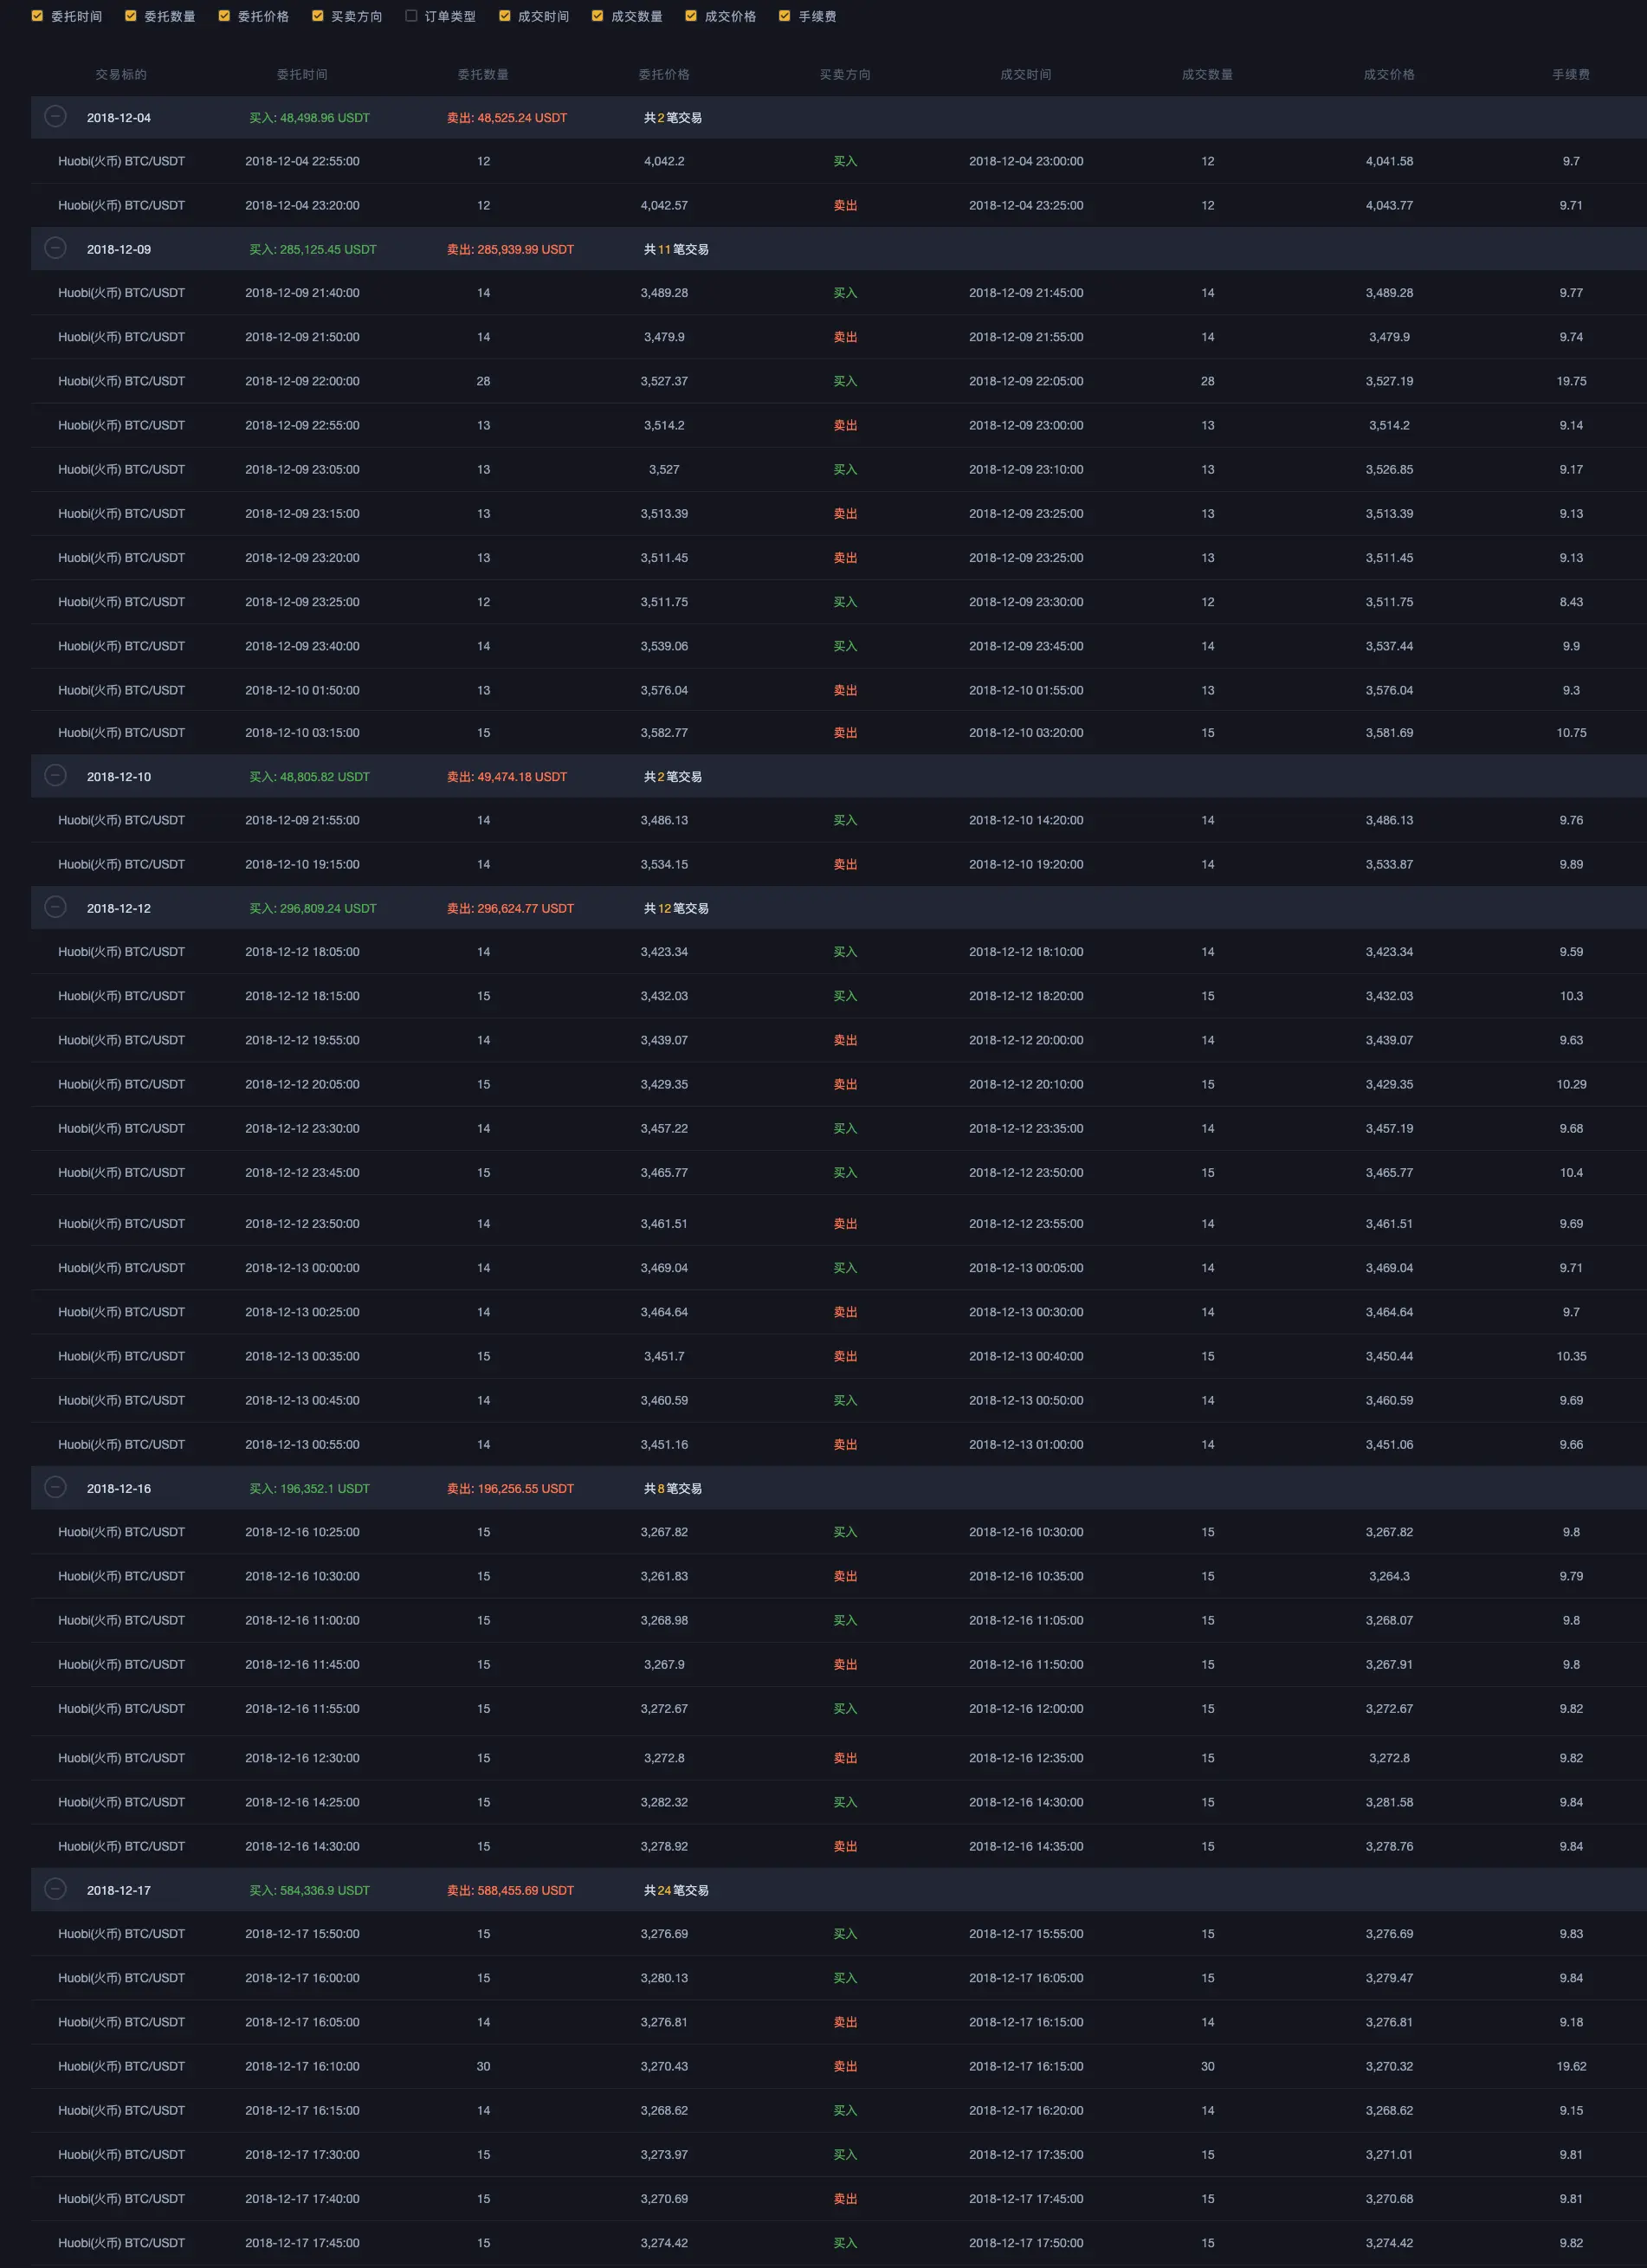Collapse the 2018-12-16 trades section
The width and height of the screenshot is (1647, 2268).
point(56,1488)
